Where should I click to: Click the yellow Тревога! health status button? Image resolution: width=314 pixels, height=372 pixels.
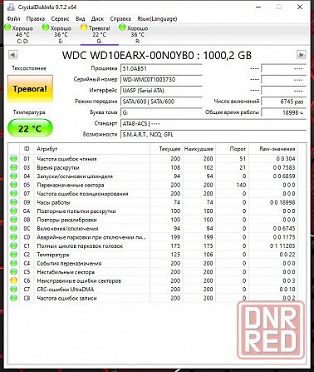[30, 89]
